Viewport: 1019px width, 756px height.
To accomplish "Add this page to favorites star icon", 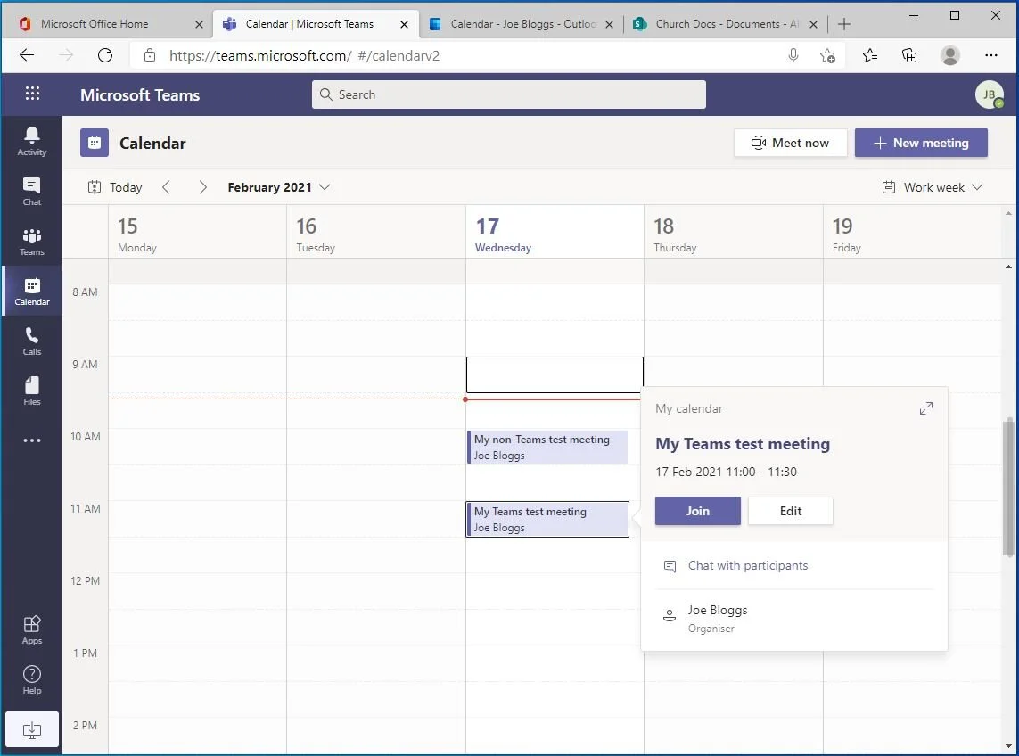I will (x=827, y=55).
